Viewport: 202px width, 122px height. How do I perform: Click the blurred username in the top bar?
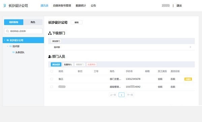tap(166, 5)
